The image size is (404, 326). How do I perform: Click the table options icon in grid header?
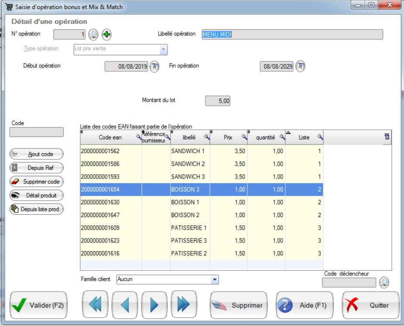[x=387, y=137]
